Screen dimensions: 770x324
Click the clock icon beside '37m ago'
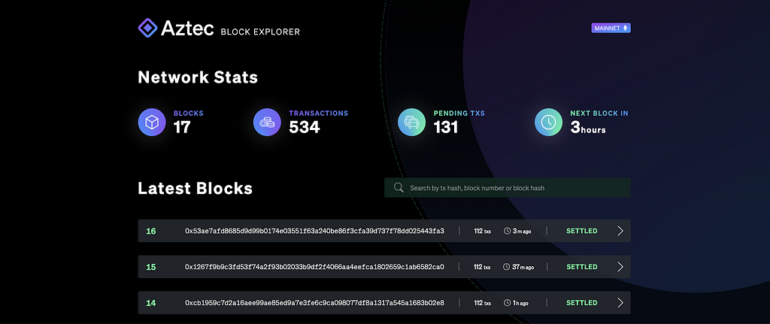point(507,267)
